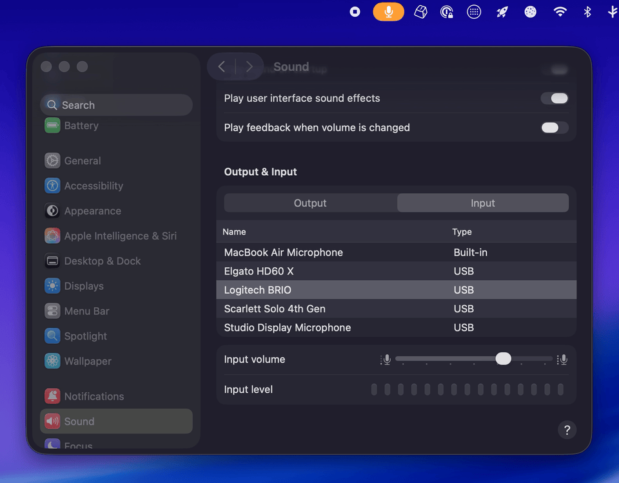619x483 pixels.
Task: Click the Search field in sidebar
Action: coord(116,105)
